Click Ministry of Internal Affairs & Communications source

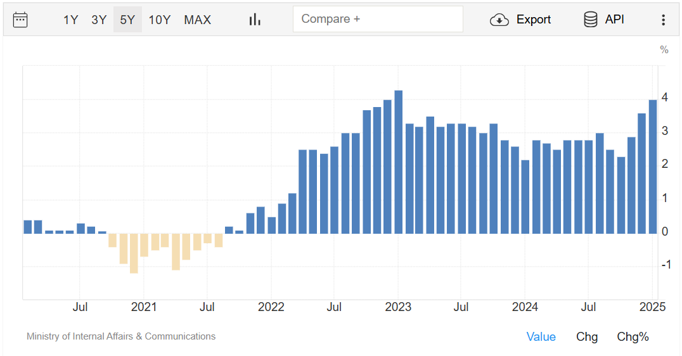click(121, 336)
